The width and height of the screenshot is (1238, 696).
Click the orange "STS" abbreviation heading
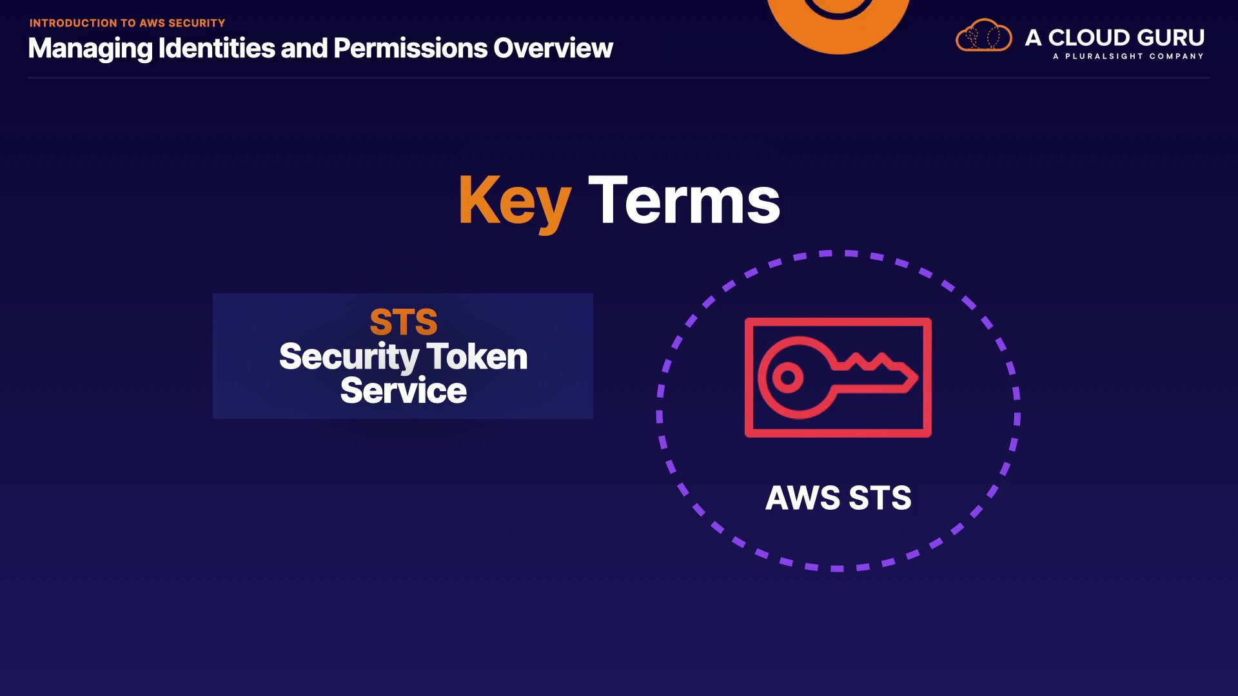tap(404, 322)
